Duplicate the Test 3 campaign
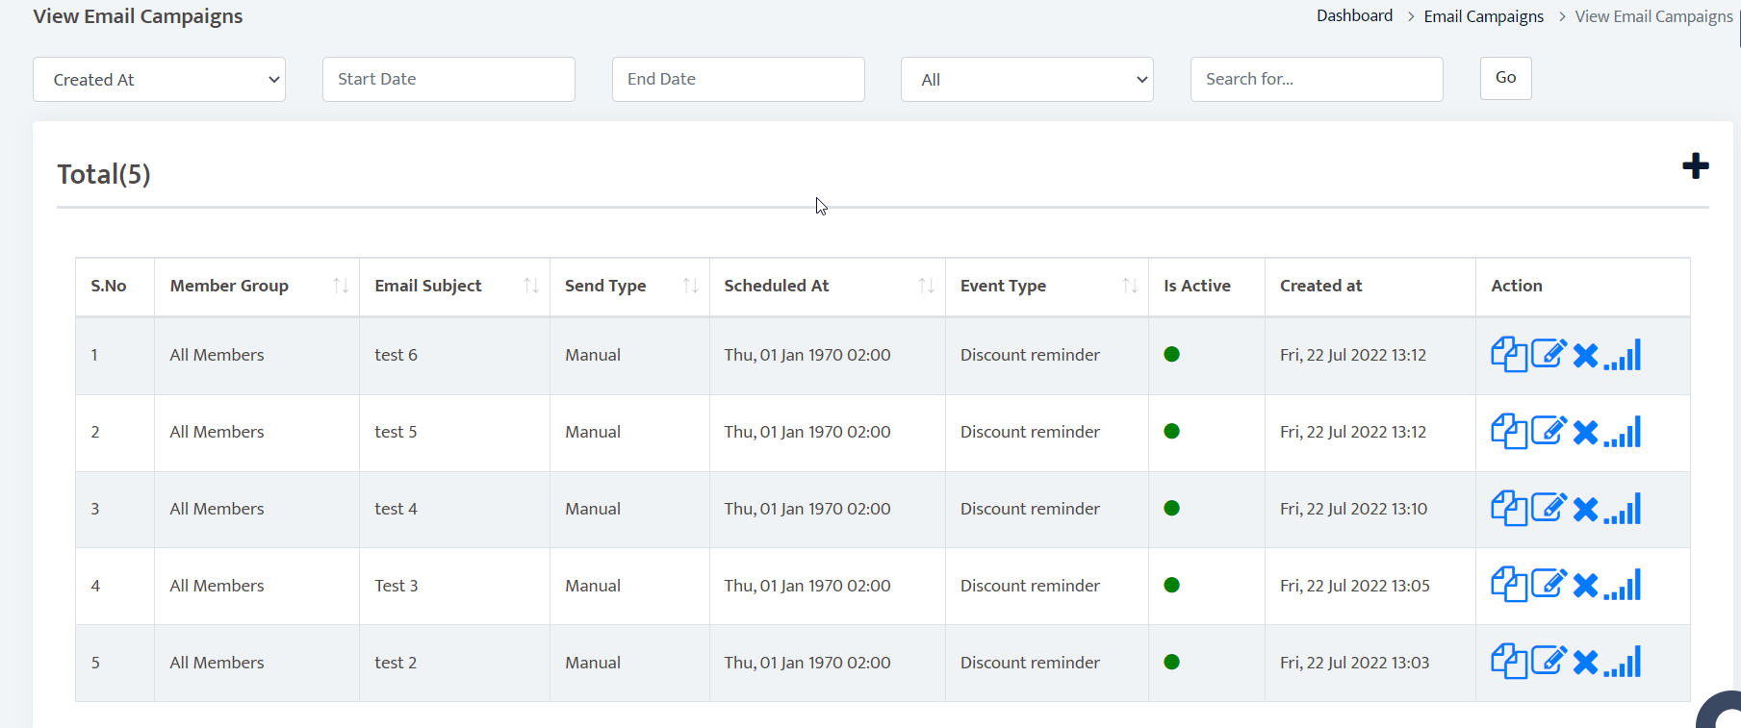 click(x=1509, y=585)
